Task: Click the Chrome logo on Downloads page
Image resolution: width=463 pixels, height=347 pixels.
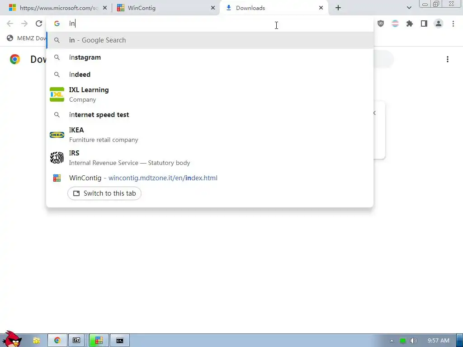Action: coord(15,59)
